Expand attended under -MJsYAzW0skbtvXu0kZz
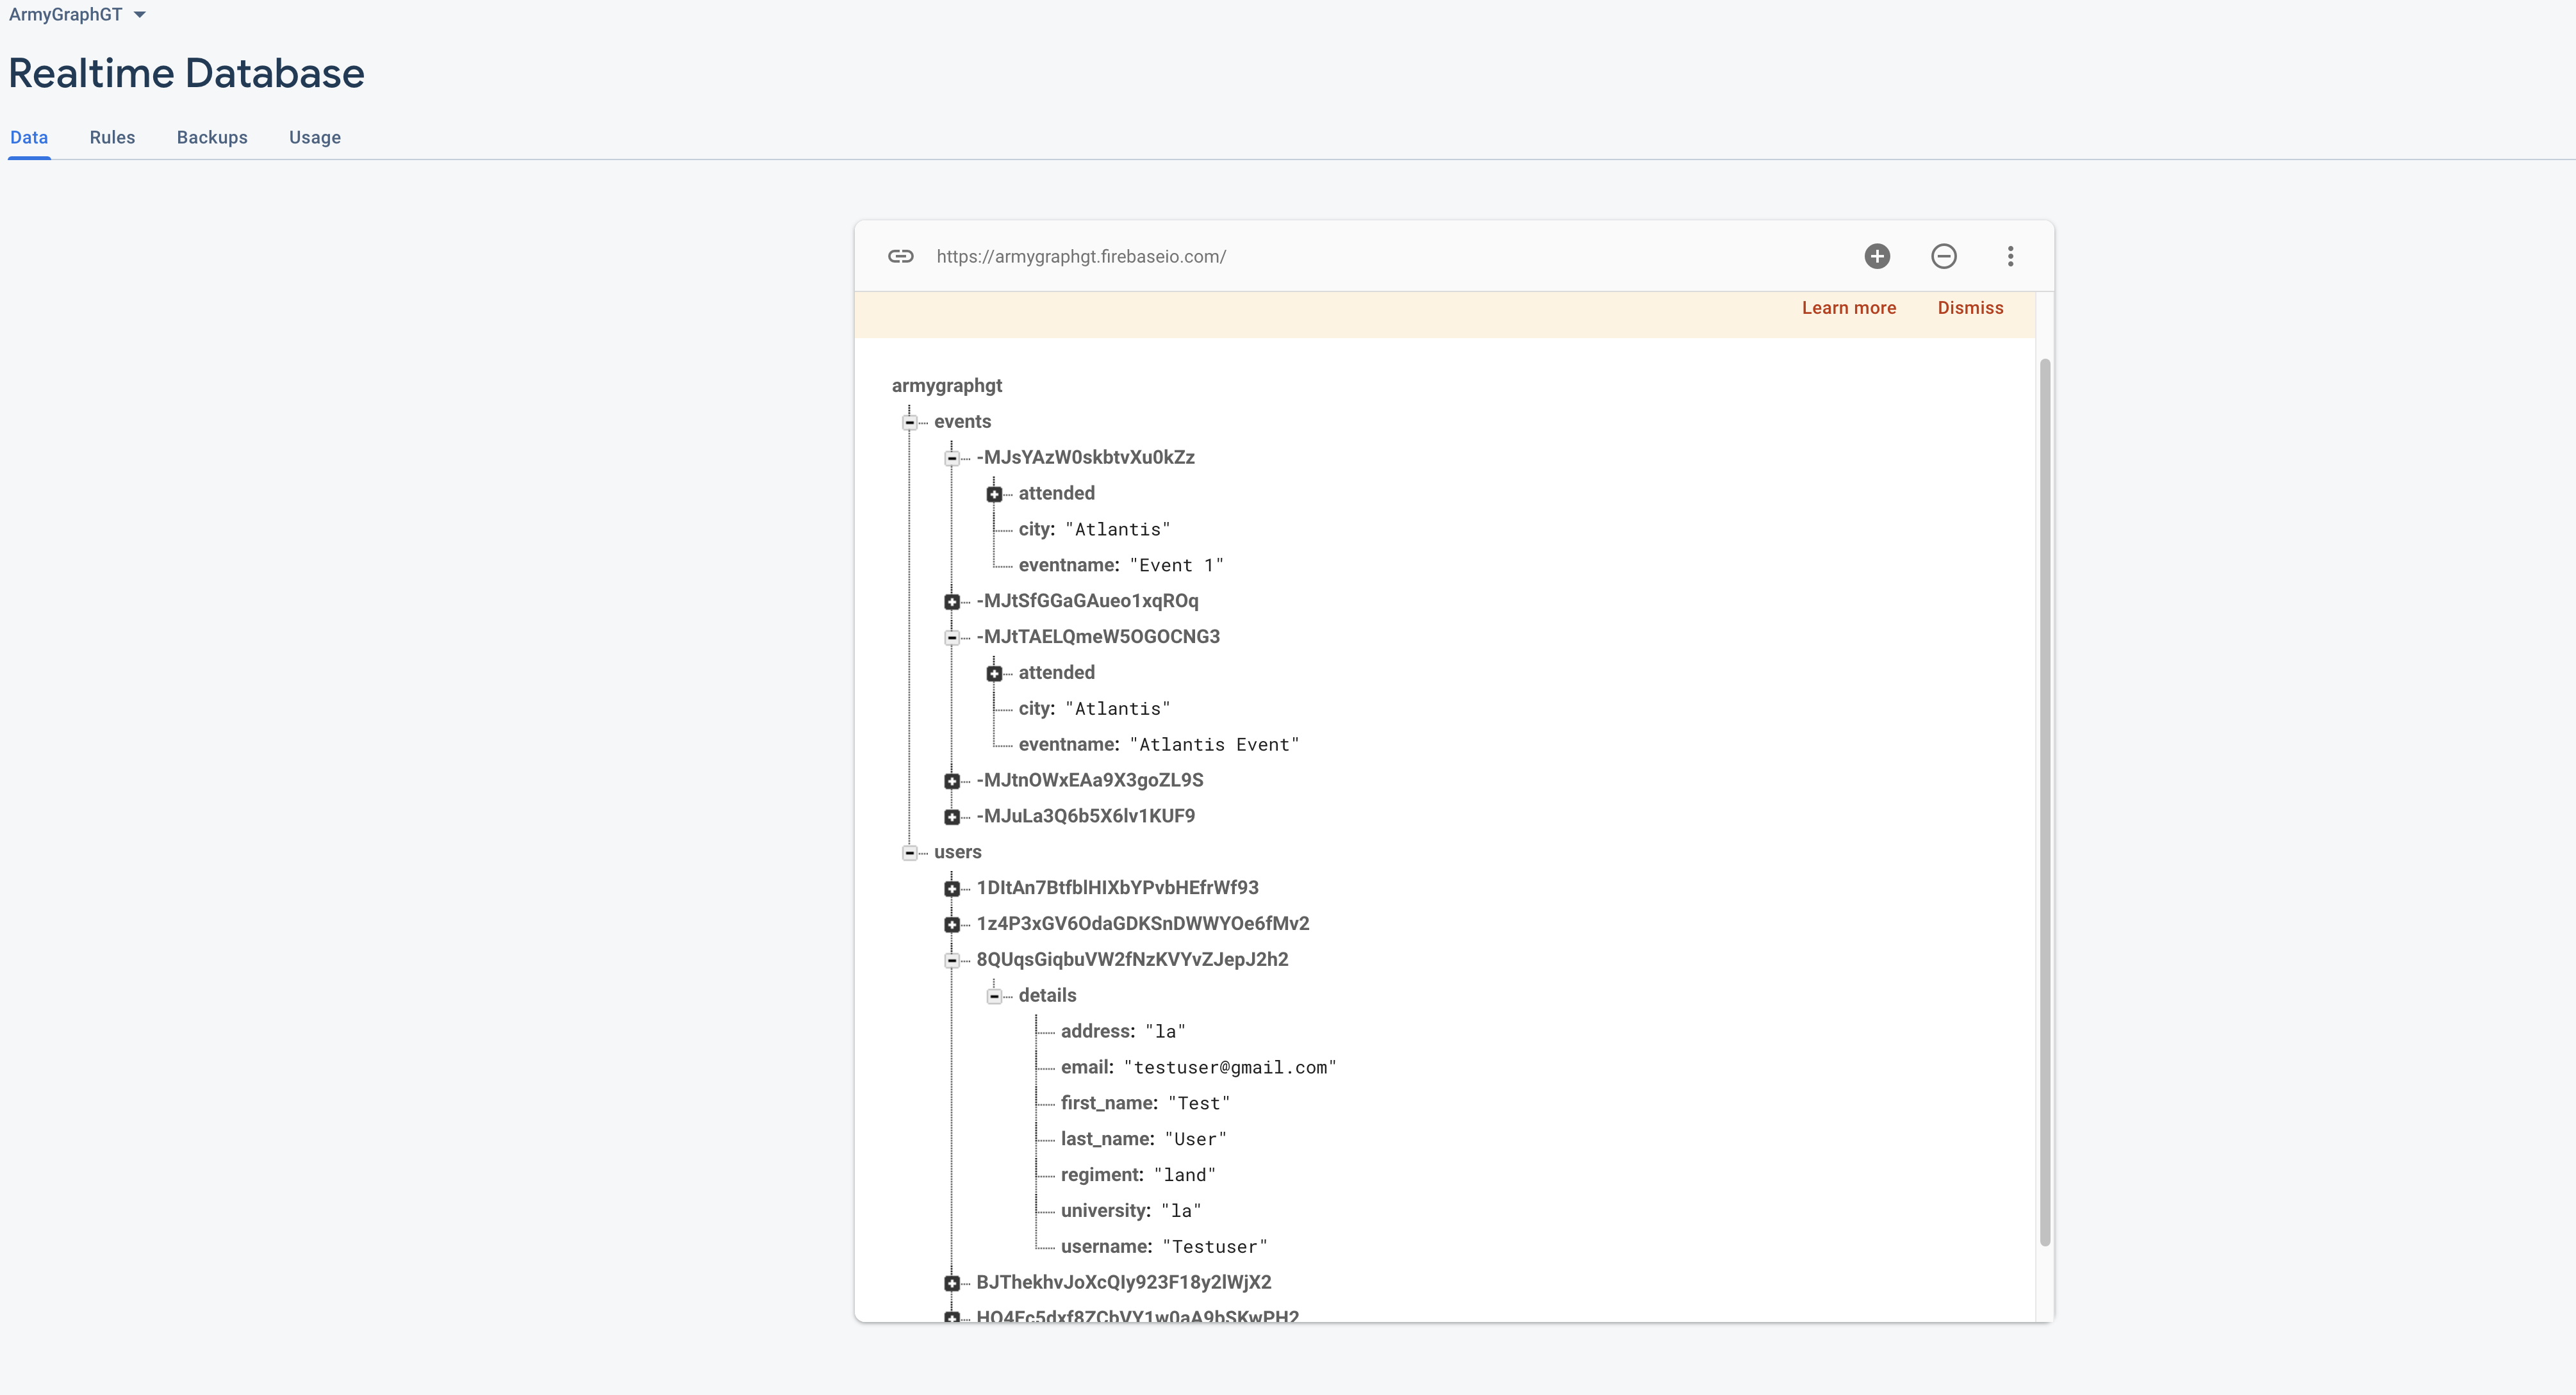 pyautogui.click(x=994, y=494)
